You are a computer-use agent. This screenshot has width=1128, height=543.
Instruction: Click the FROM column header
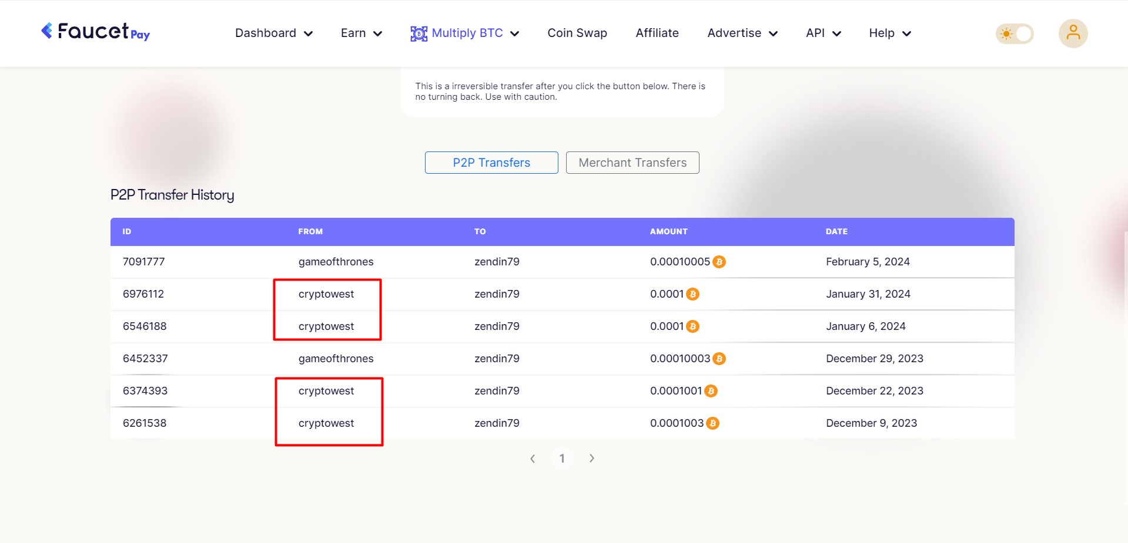310,231
